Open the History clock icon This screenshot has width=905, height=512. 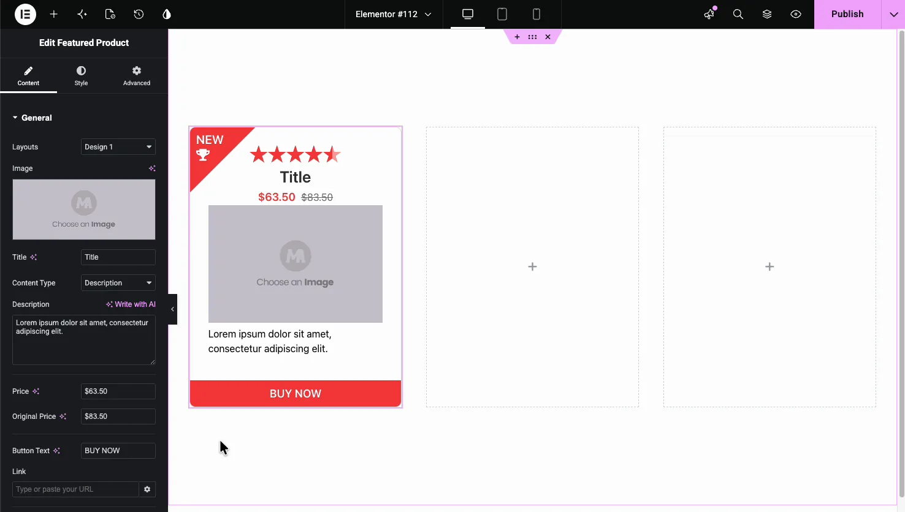(139, 14)
